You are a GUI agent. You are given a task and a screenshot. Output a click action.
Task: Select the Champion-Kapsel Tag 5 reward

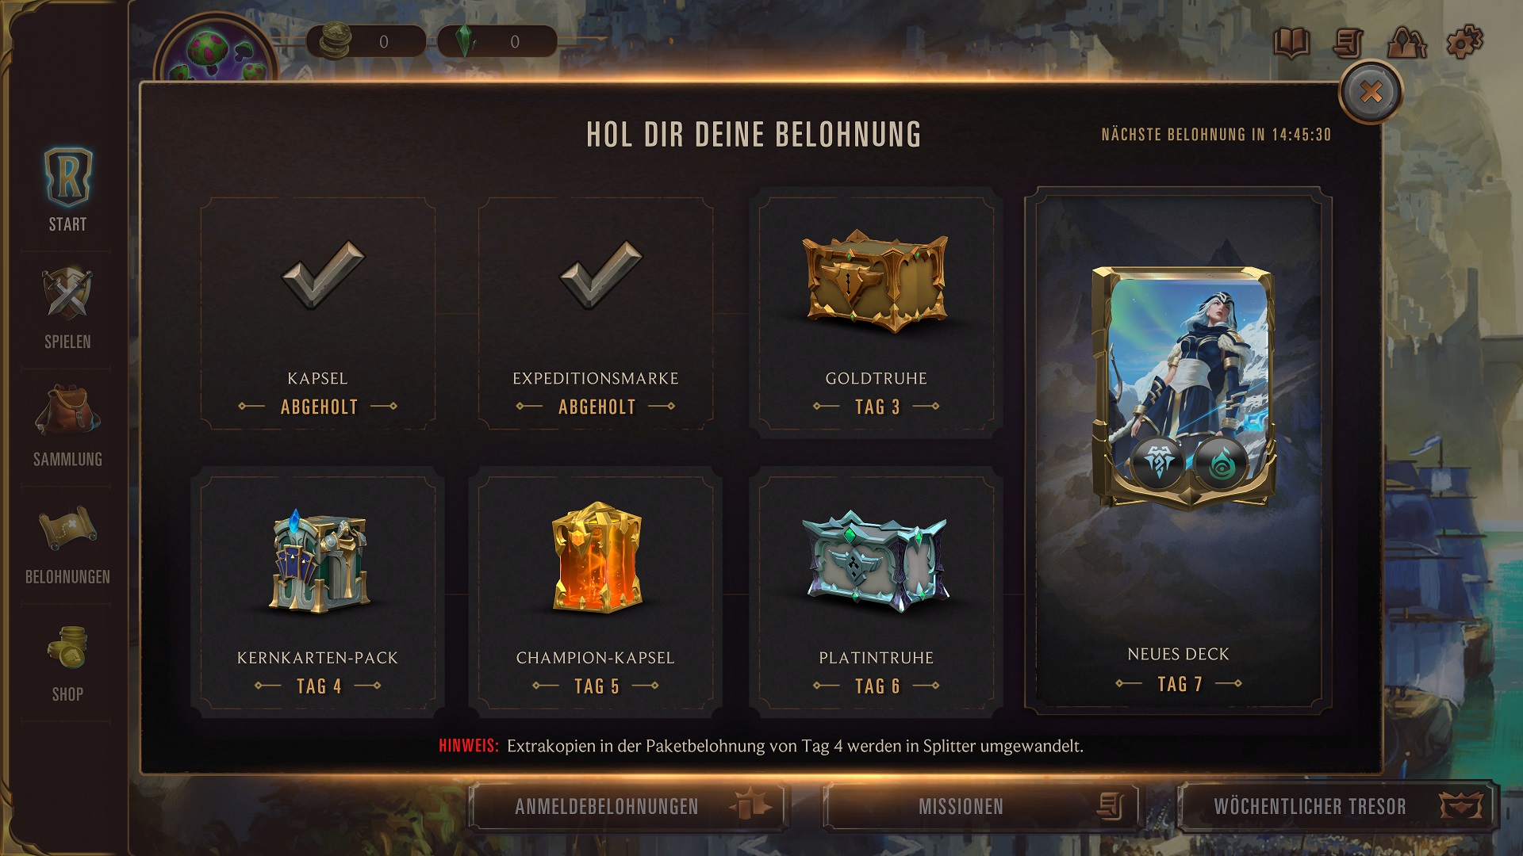tap(596, 593)
